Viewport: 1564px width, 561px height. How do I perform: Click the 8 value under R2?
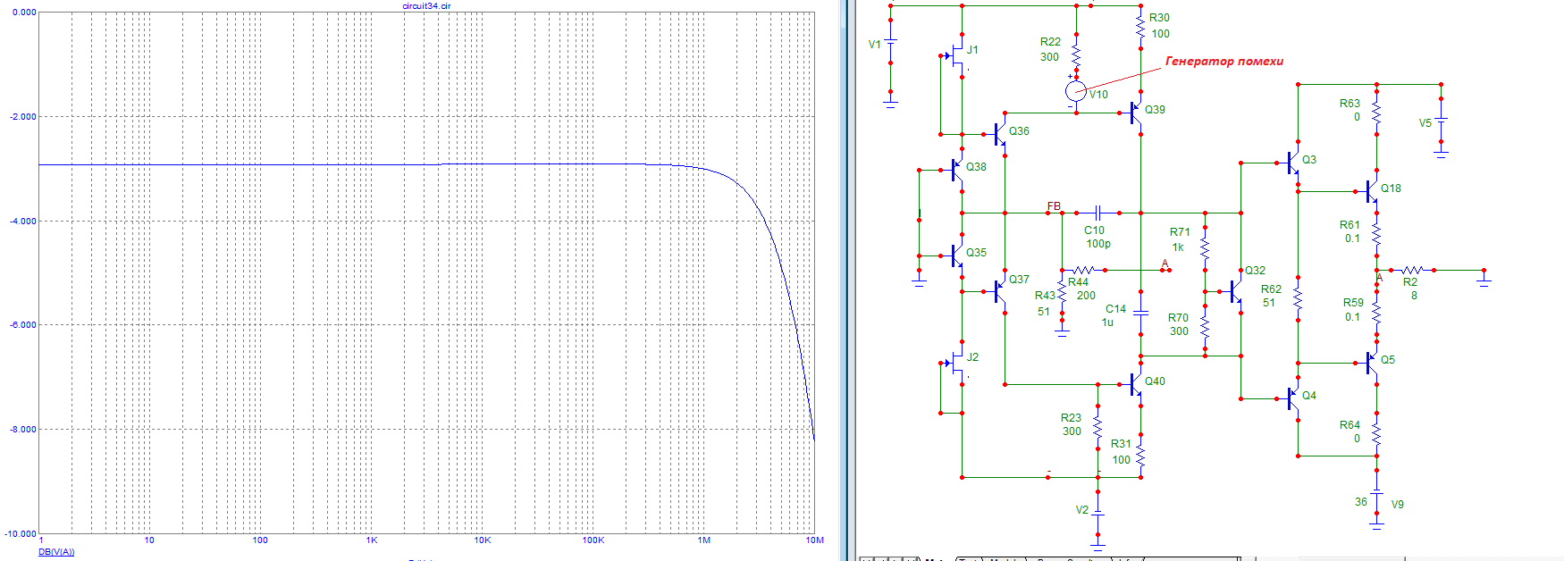pyautogui.click(x=1414, y=296)
